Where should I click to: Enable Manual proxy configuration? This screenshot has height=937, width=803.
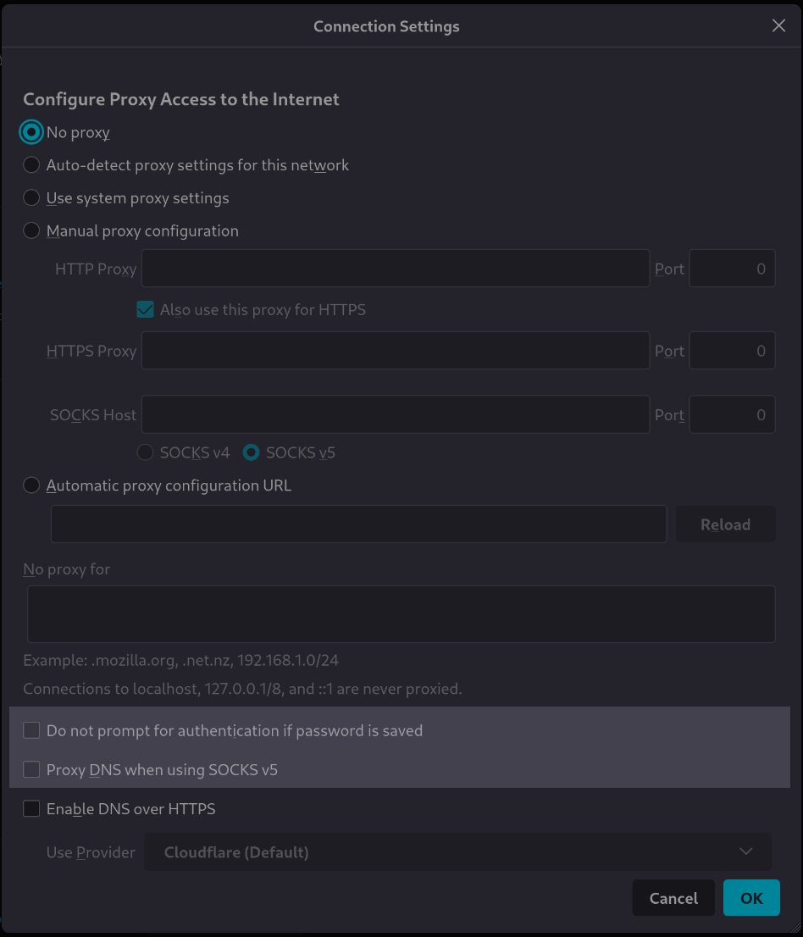tap(31, 230)
